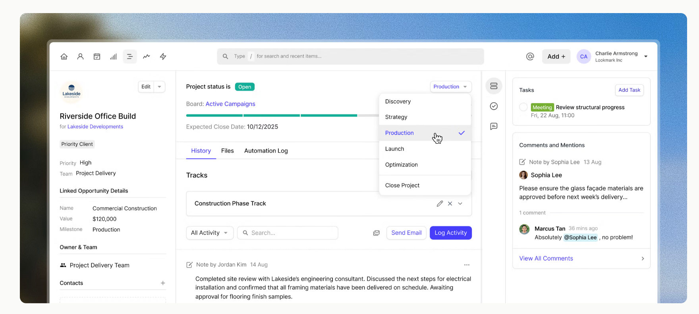Open the Lakeside Developments link

(x=95, y=127)
